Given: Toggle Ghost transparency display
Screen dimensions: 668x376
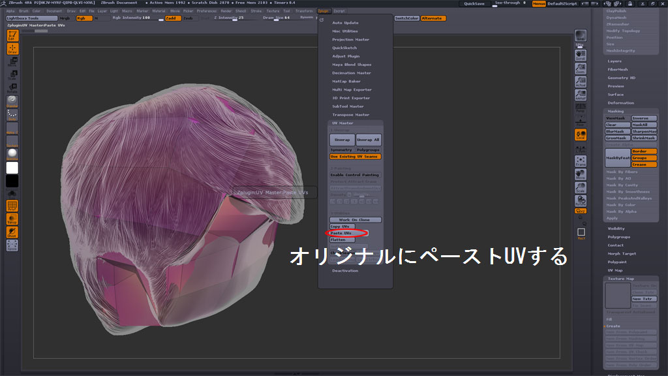Looking at the screenshot, I should click(12, 232).
